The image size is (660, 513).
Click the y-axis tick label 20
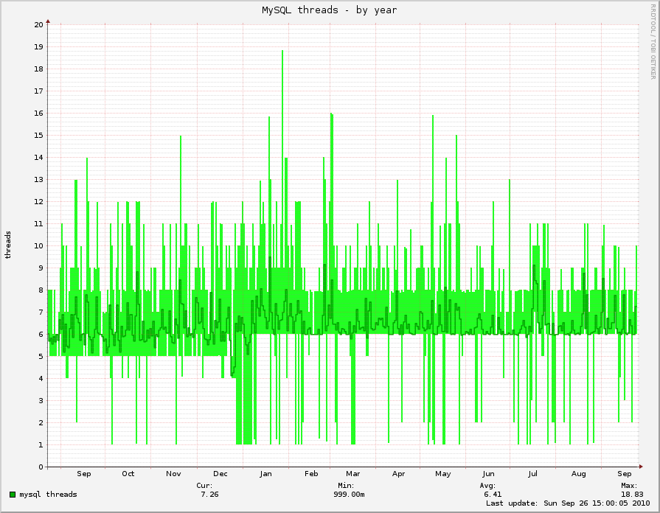tap(39, 24)
